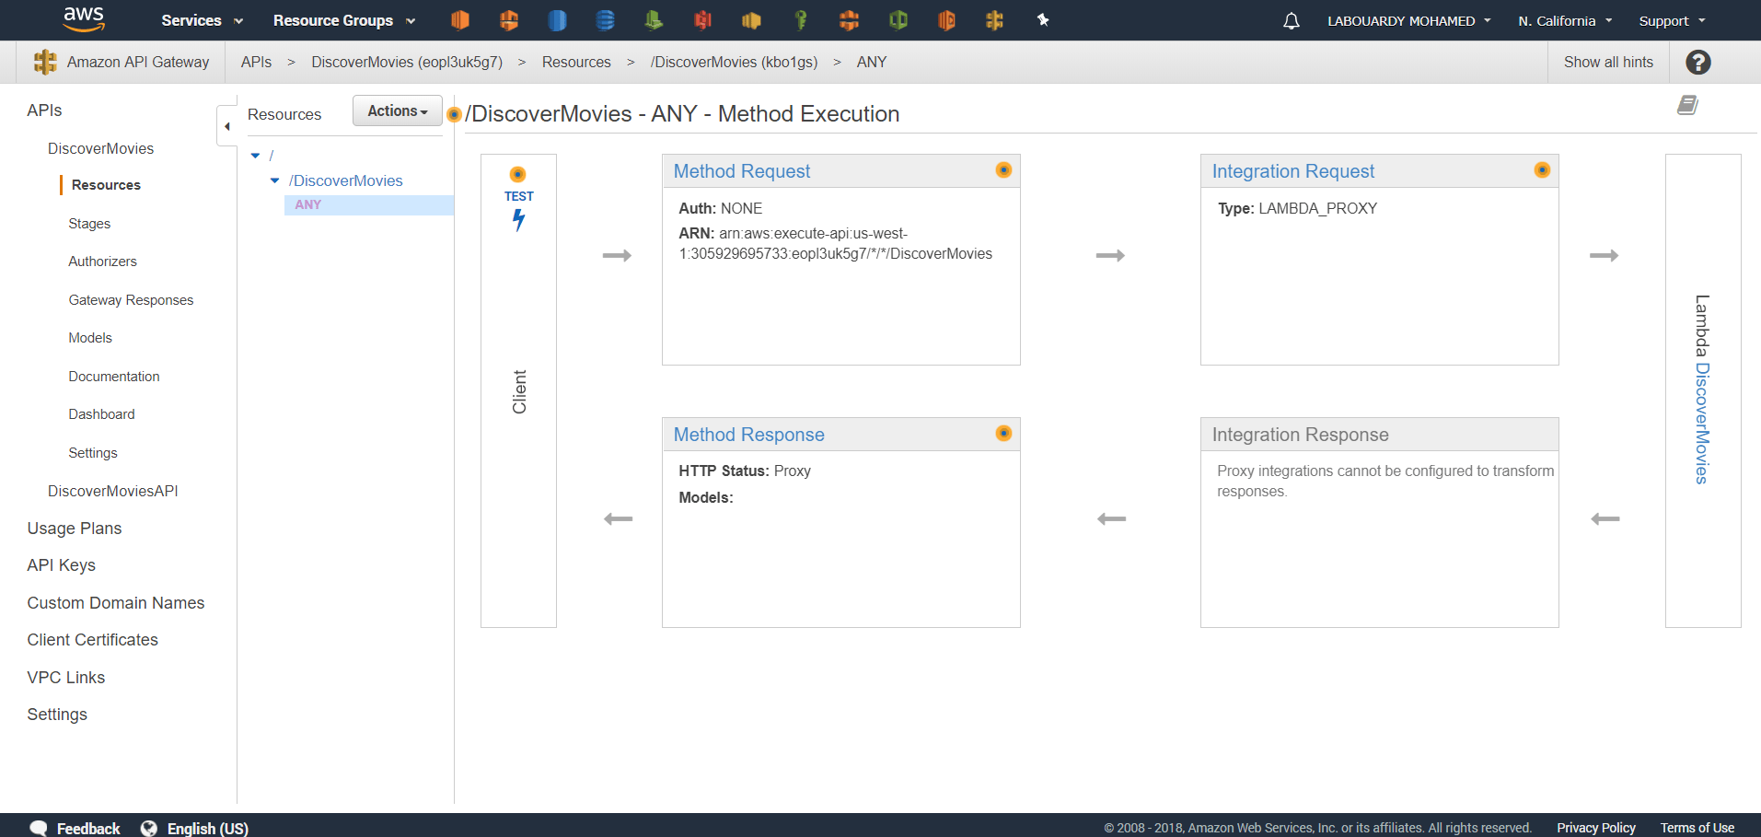Click the orange hint dot above TEST
Viewport: 1761px width, 837px height.
point(518,174)
